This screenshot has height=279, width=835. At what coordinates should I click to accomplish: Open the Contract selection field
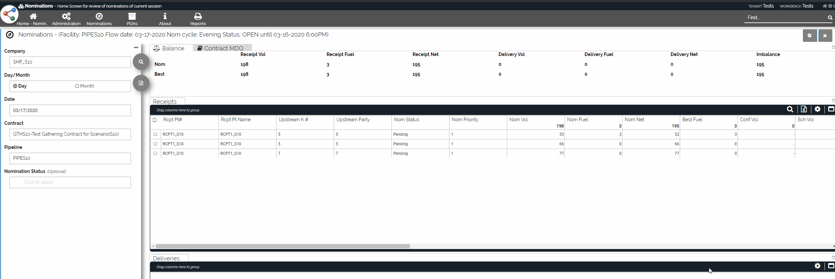point(70,134)
